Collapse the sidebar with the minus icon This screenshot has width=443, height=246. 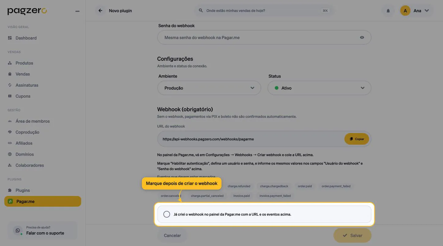[x=77, y=11]
